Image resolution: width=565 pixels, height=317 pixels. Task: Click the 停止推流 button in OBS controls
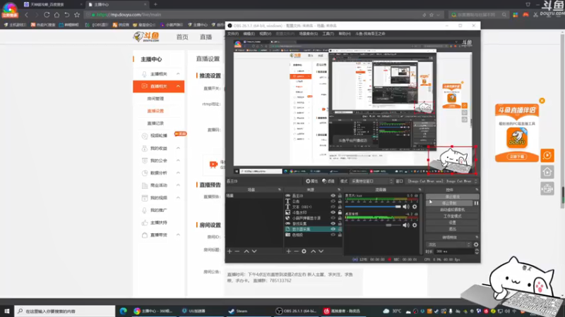coord(452,197)
